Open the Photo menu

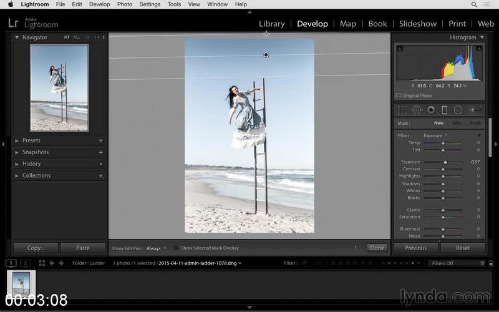124,4
